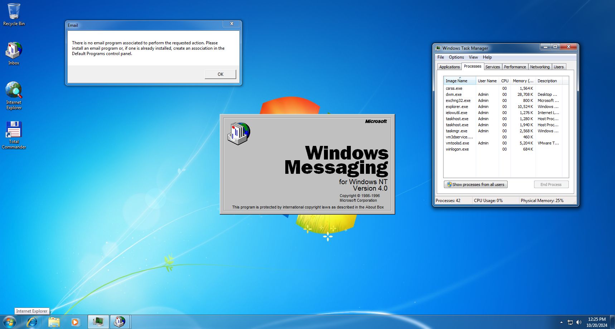Image resolution: width=615 pixels, height=329 pixels.
Task: Click the Task Manager title bar icon
Action: pos(438,48)
